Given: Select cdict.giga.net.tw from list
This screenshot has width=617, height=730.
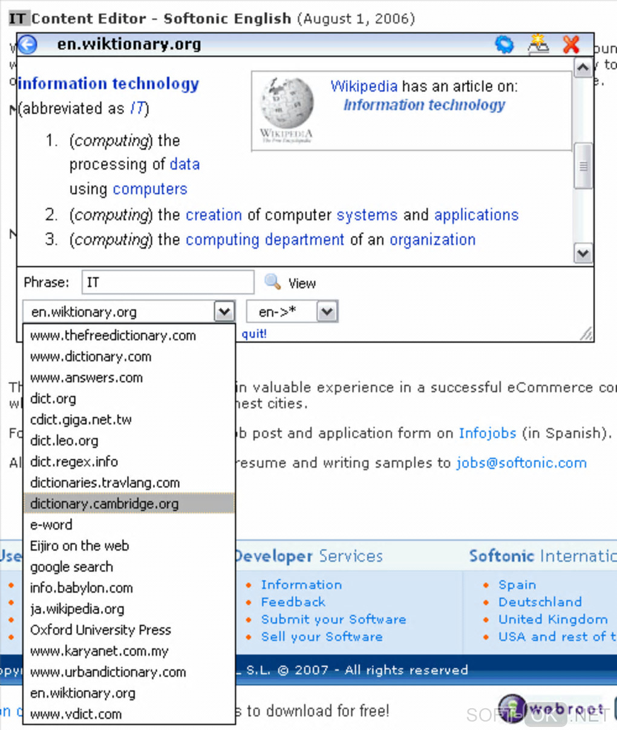Looking at the screenshot, I should 129,419.
